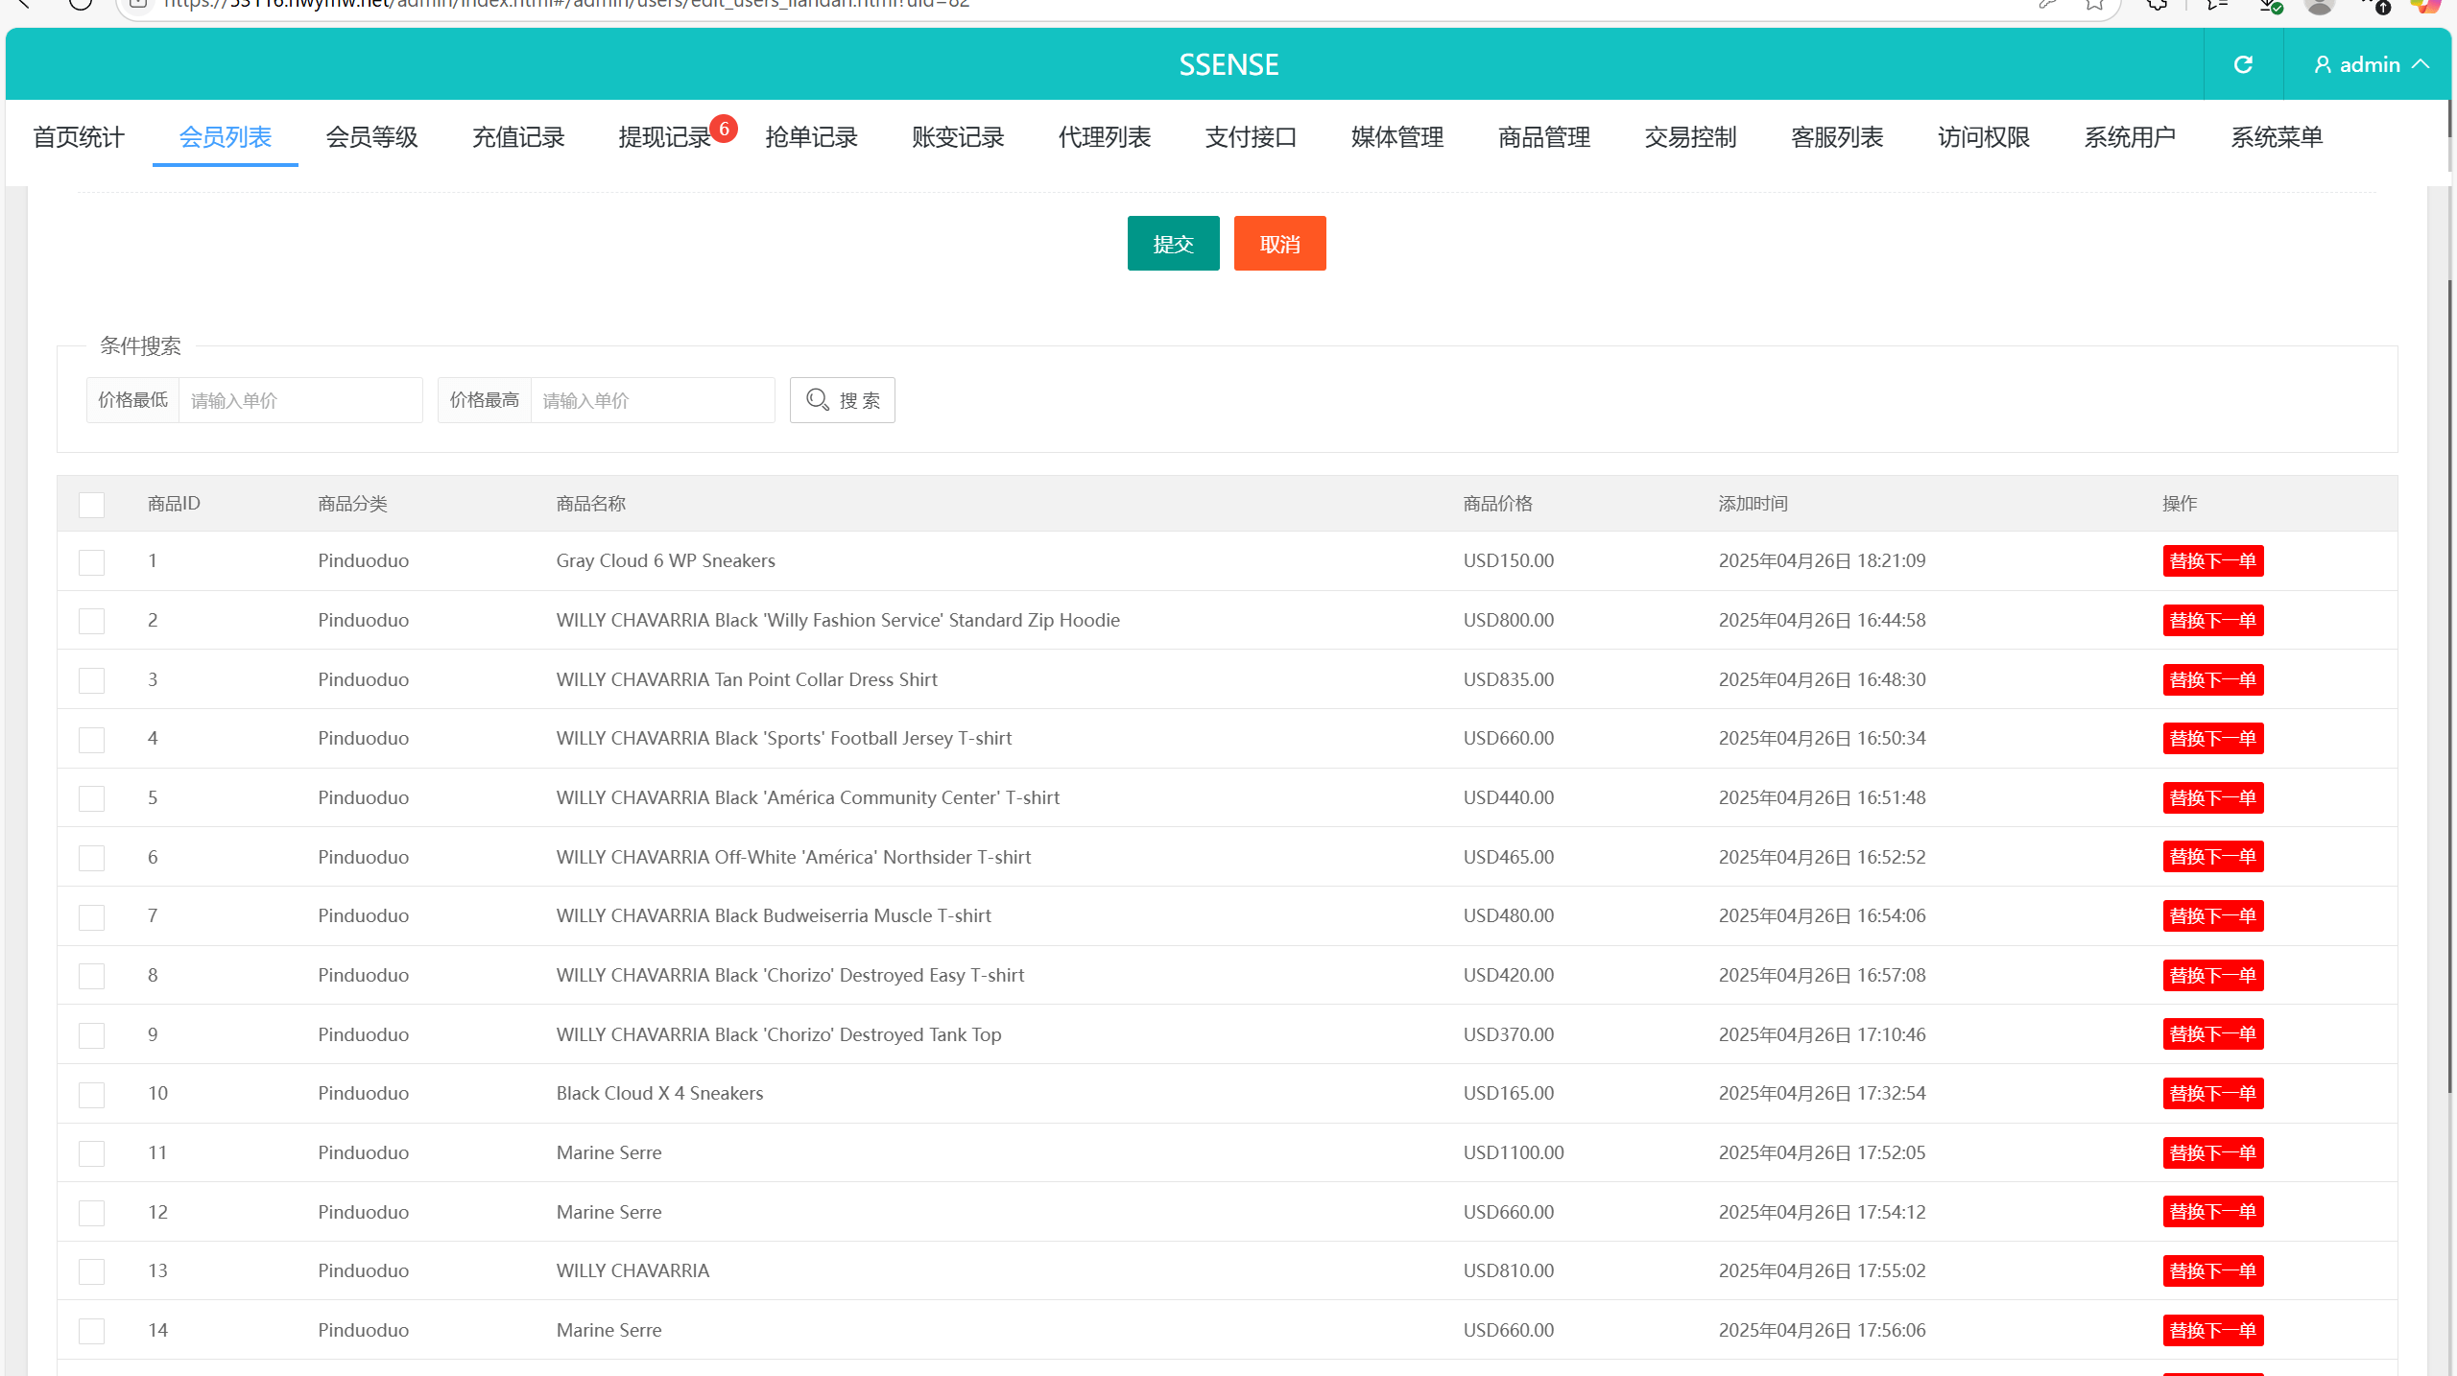This screenshot has width=2457, height=1376.
Task: Select checkbox for product ID 5
Action: (91, 798)
